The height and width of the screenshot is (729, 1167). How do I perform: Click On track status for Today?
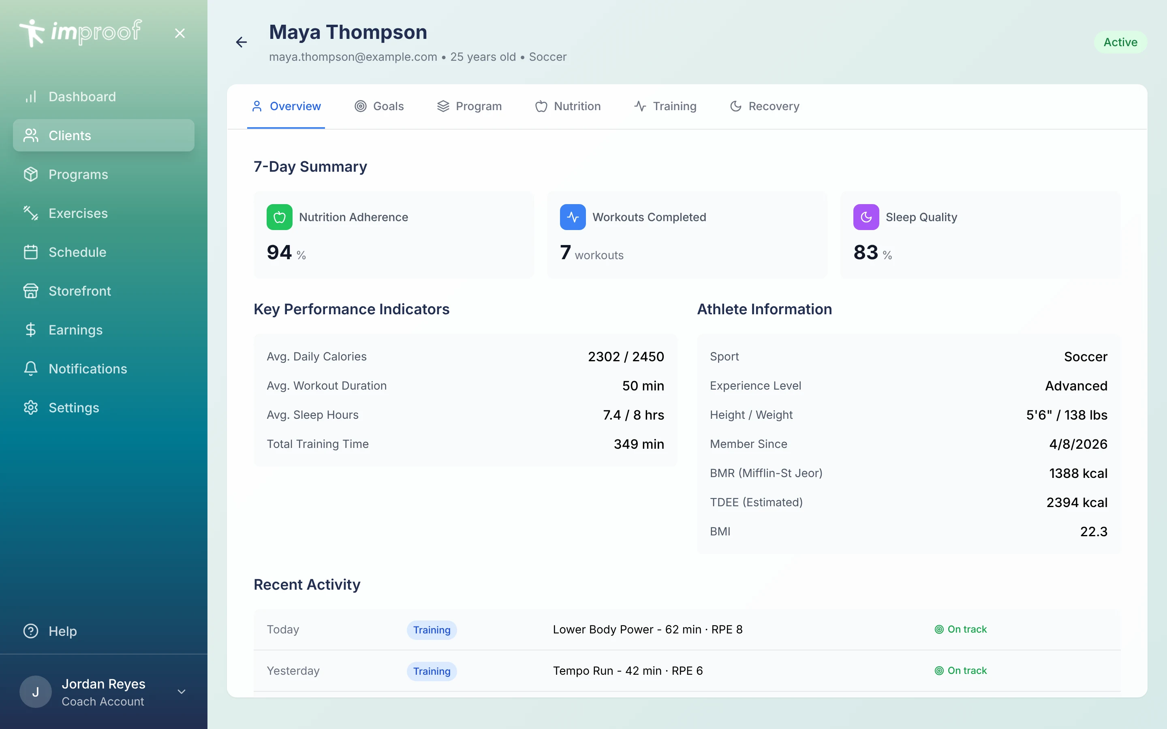pos(961,629)
